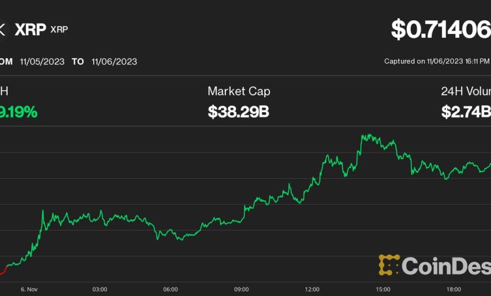The height and width of the screenshot is (296, 491).
Task: Click the chart's highest peak near 15:00
Action: tap(363, 135)
